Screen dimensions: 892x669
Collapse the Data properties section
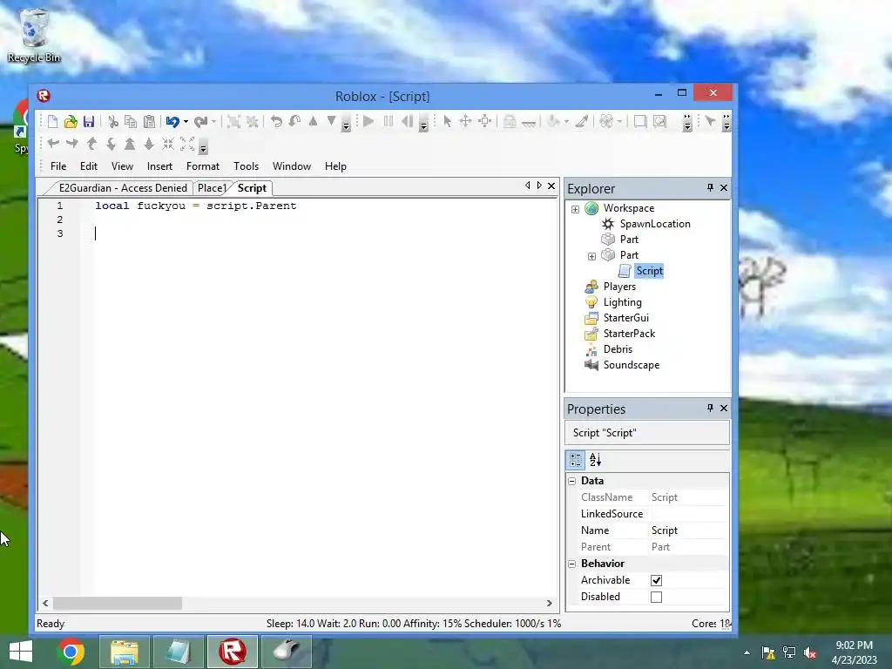(x=572, y=481)
